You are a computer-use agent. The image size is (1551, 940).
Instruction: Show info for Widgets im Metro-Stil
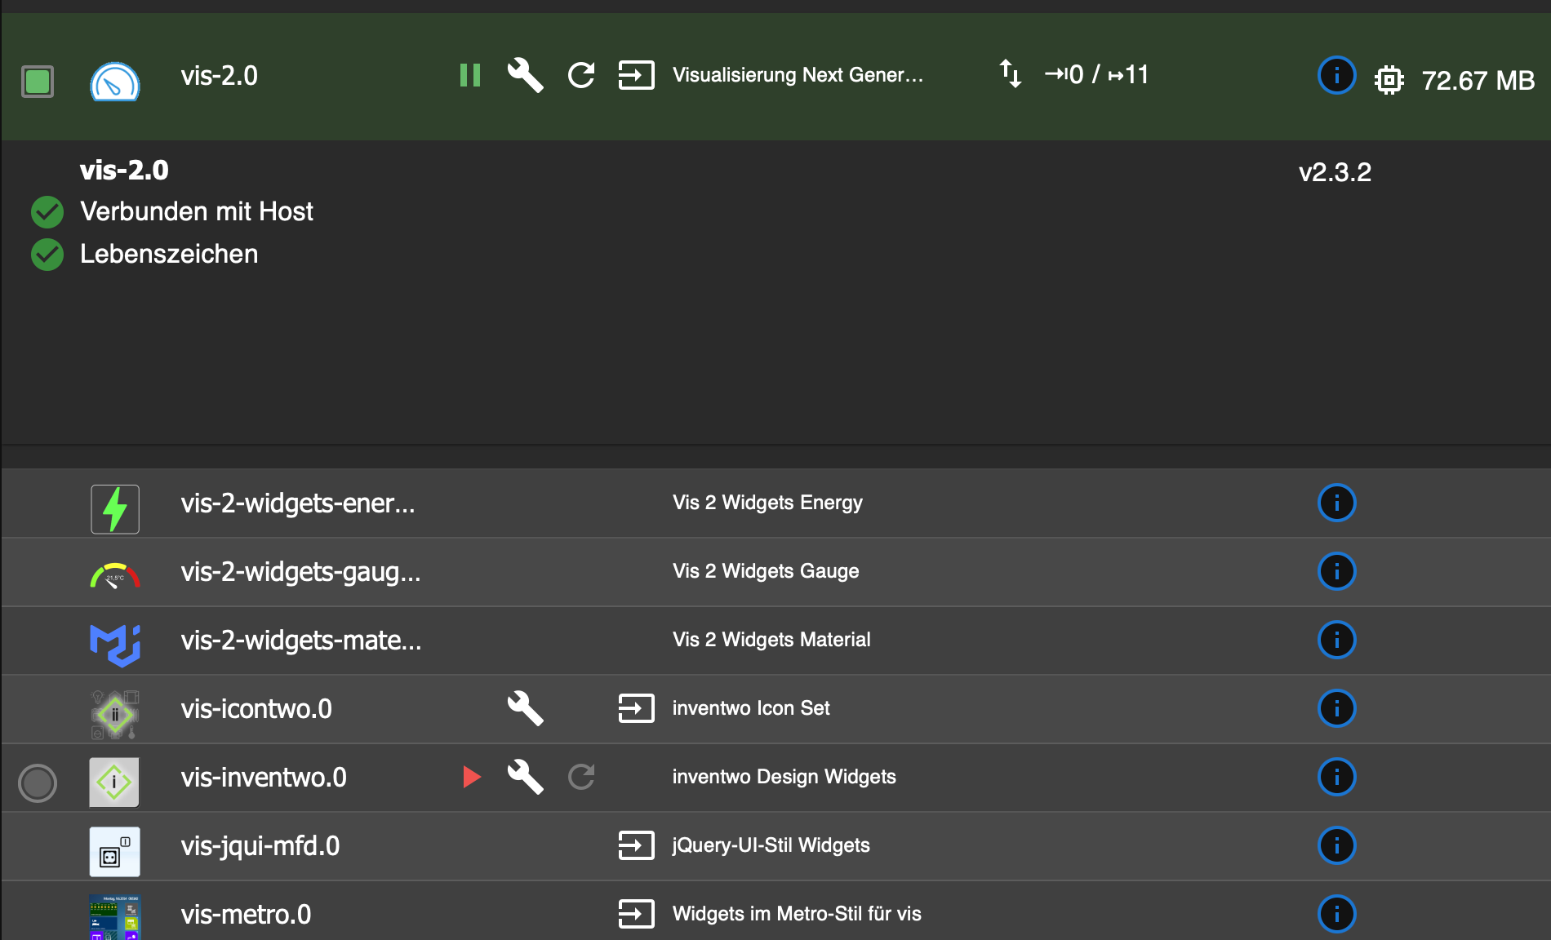click(x=1336, y=914)
